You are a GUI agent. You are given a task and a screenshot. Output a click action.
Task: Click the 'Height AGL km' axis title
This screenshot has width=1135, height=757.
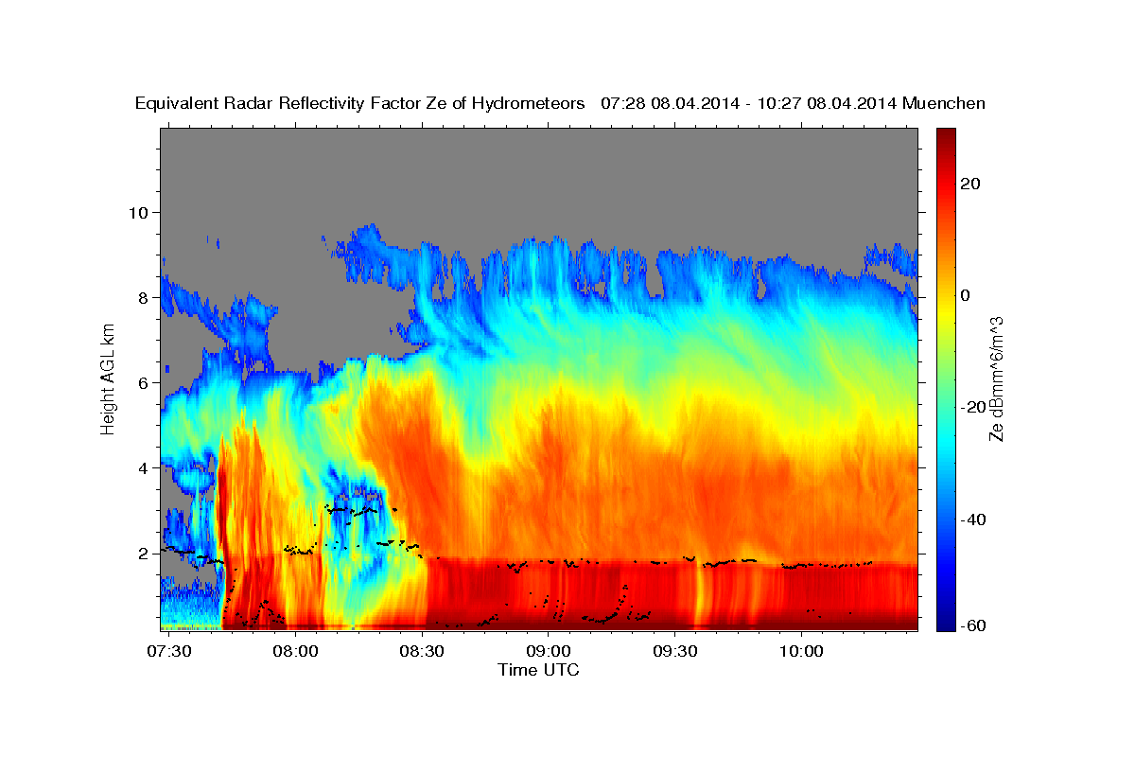point(108,378)
